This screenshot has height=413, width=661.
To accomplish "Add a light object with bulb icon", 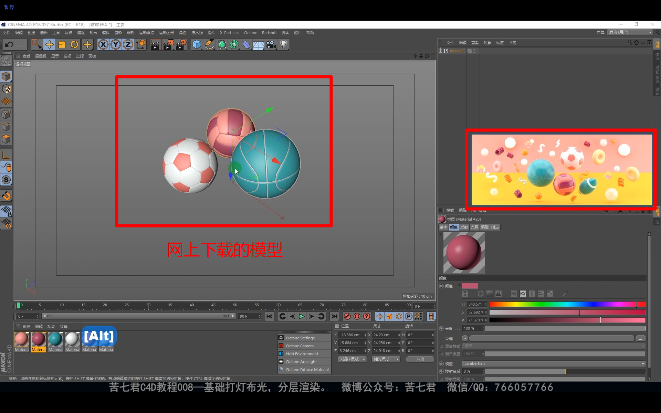I will point(284,44).
